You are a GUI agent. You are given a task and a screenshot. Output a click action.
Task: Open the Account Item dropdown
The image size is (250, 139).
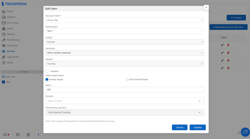pos(125,20)
